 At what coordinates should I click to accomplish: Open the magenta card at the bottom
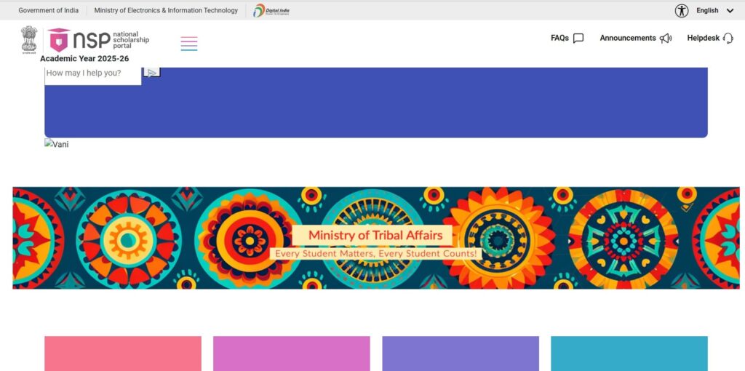[x=292, y=354]
